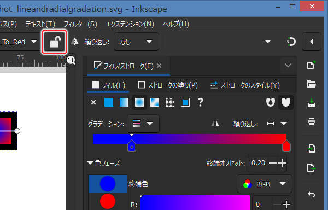328x210 pixels.
Task: Click reverse gradient icon in the panel
Action: click(215, 124)
